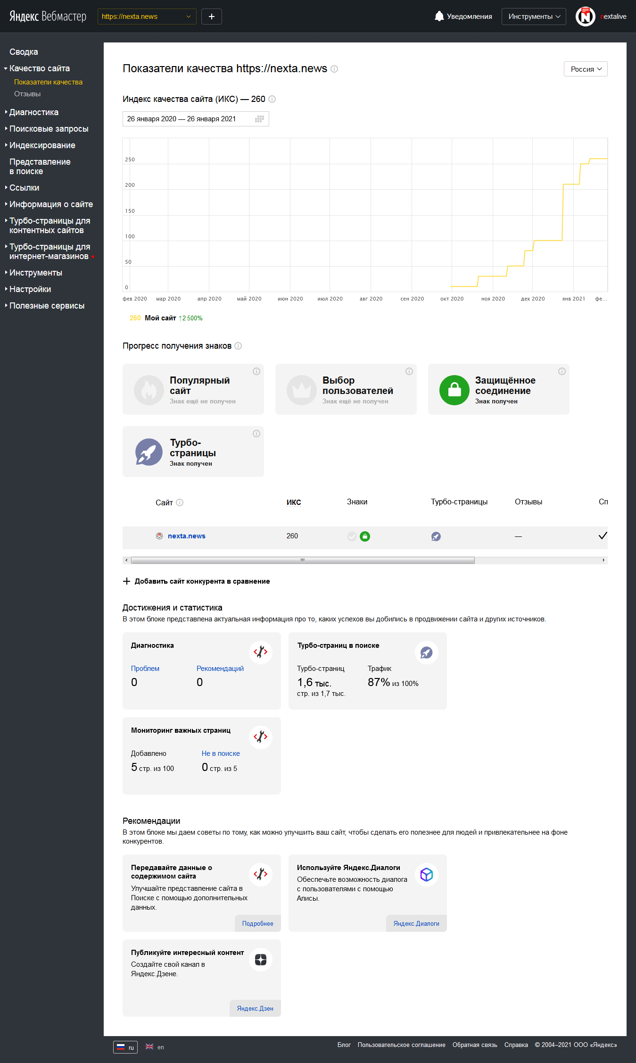Open the Инструменты dropdown in header
Image resolution: width=636 pixels, height=1063 pixels.
click(534, 17)
